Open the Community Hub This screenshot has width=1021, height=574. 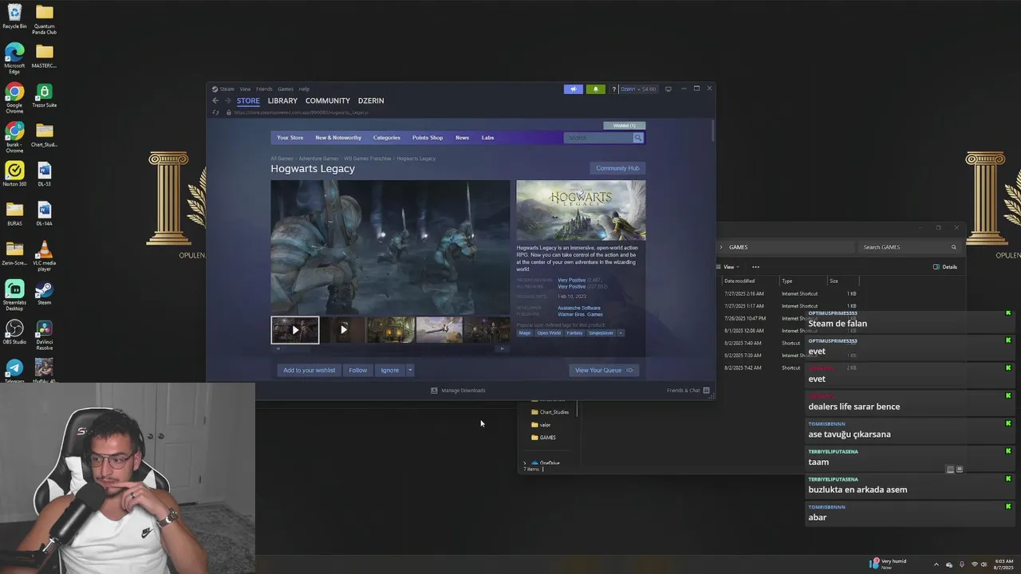(x=617, y=168)
